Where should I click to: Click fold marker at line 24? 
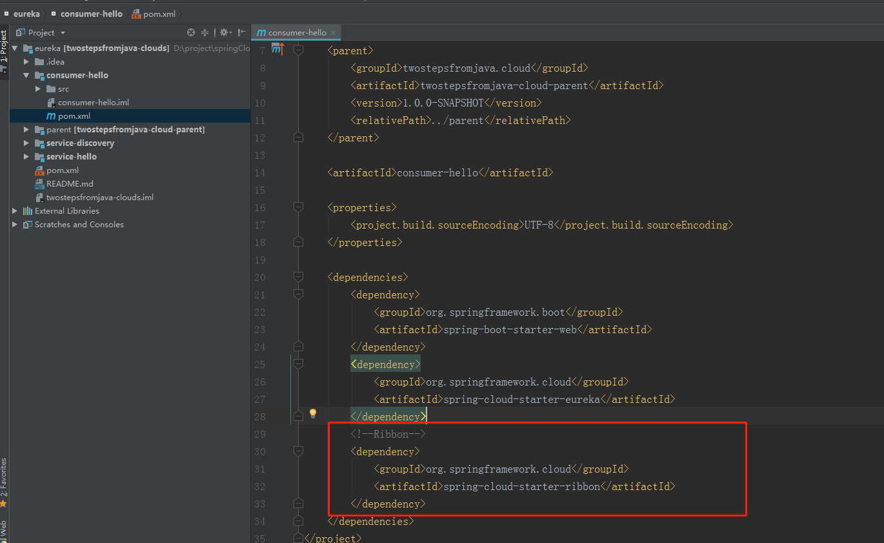pos(298,346)
